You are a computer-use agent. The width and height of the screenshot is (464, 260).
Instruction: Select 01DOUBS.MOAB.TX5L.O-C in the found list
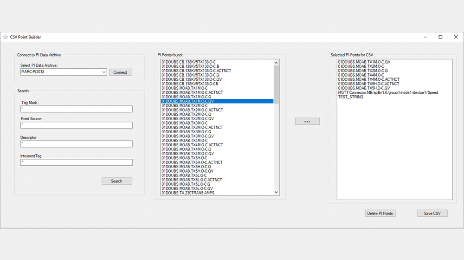pyautogui.click(x=217, y=175)
